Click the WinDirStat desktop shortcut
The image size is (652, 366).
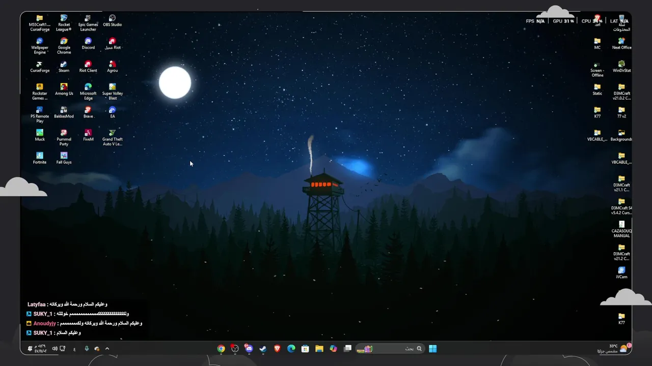click(x=621, y=67)
